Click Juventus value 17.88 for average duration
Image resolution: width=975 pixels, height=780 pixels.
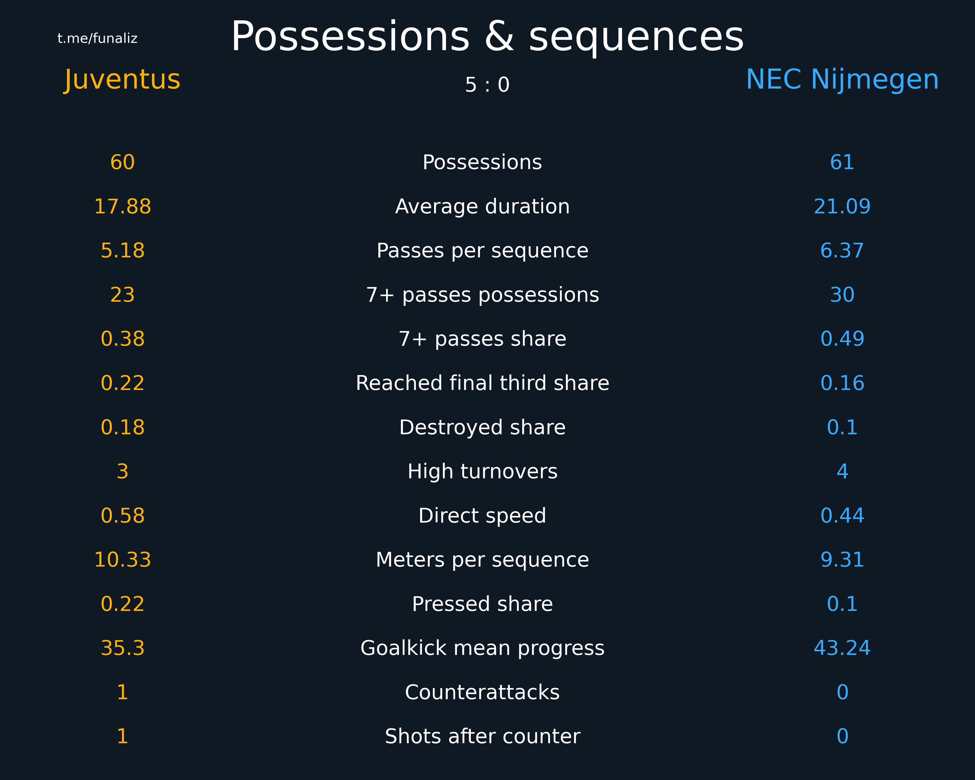coord(122,207)
